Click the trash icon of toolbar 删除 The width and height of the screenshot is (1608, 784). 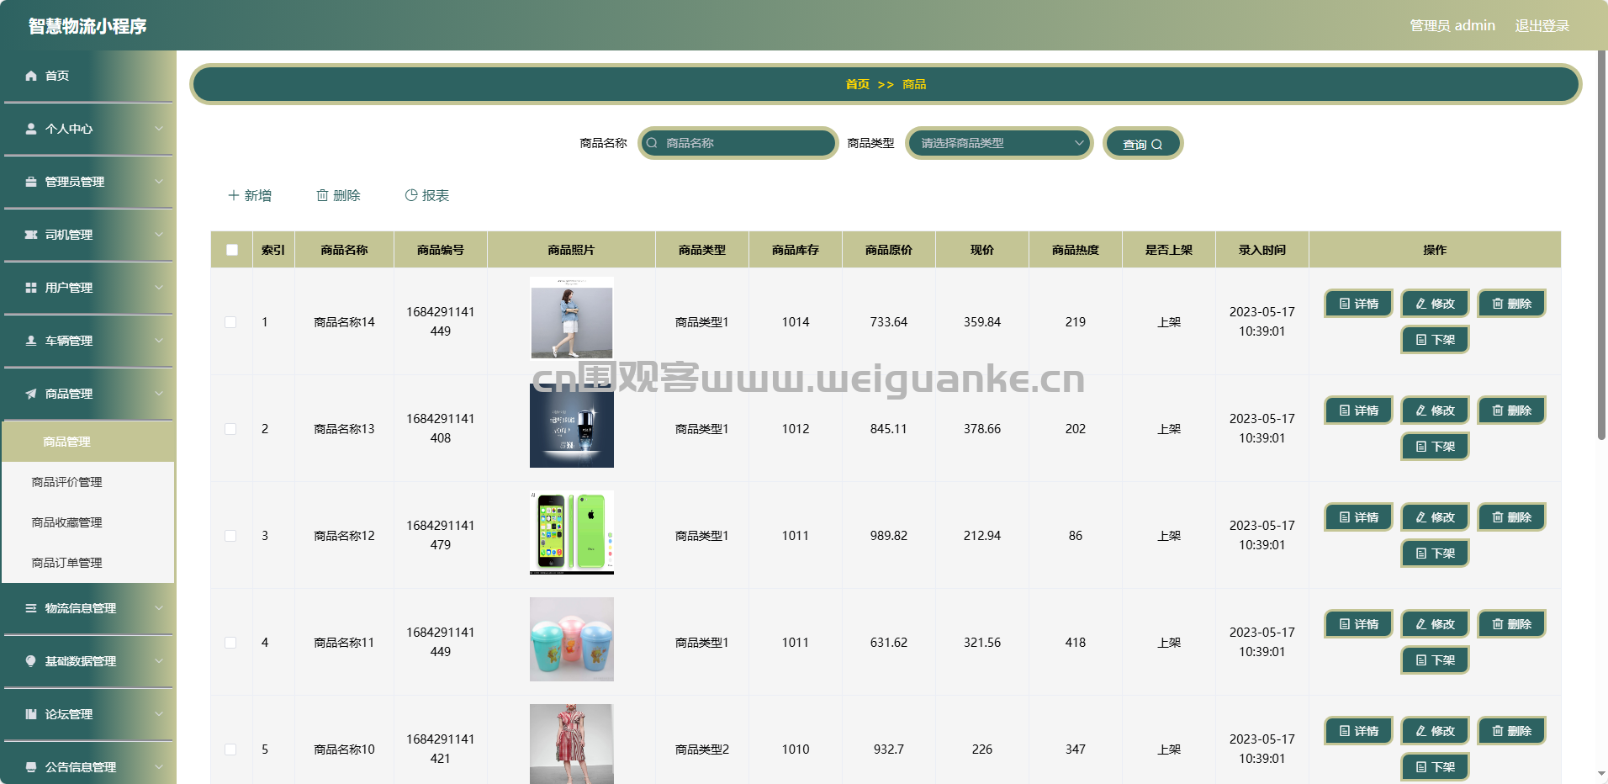[x=322, y=195]
